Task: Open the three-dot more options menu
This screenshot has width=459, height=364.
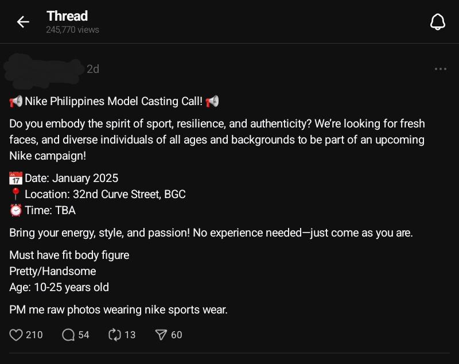Action: point(440,69)
